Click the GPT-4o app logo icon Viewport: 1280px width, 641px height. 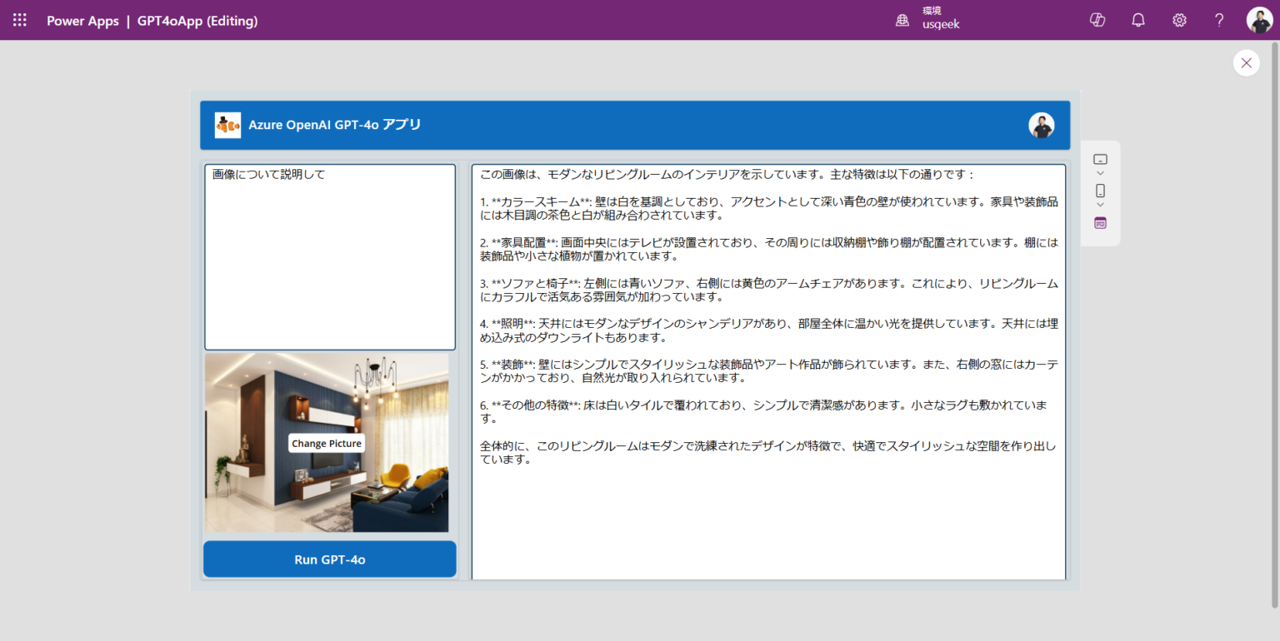[227, 125]
